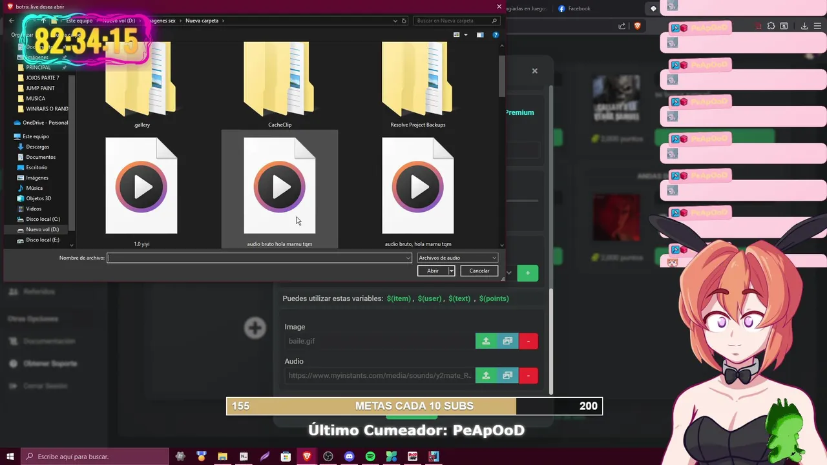
Task: Open the view options dropdown arrow
Action: click(466, 35)
